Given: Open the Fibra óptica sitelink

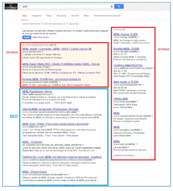Looking at the screenshot, I should tap(72, 135).
